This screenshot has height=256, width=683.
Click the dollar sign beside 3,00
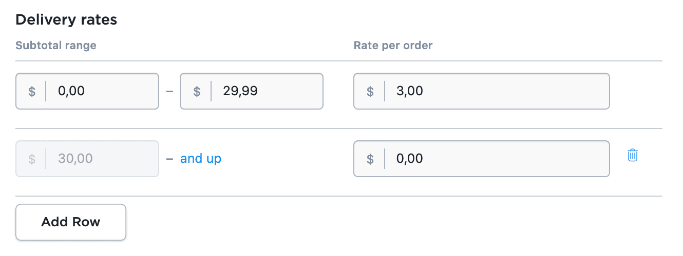pyautogui.click(x=370, y=92)
